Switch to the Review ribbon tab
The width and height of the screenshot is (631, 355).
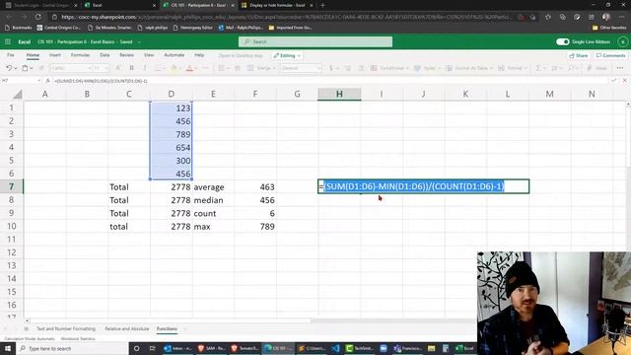(126, 55)
